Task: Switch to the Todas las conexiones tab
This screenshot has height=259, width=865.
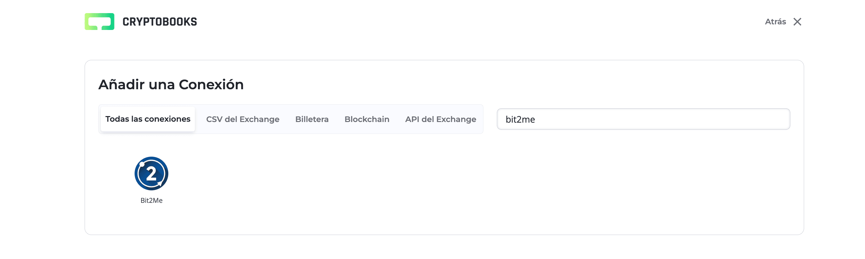Action: [148, 119]
